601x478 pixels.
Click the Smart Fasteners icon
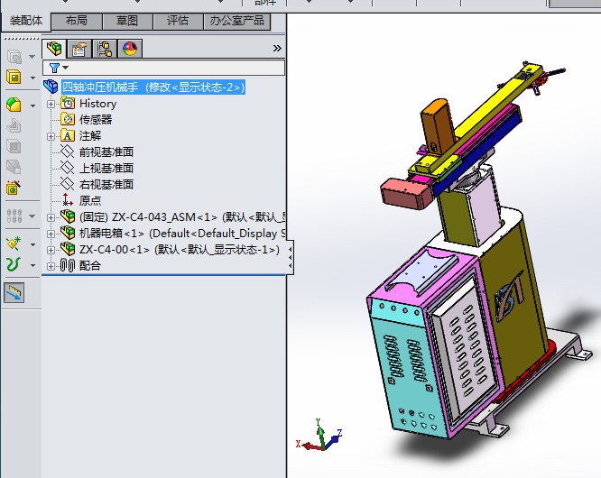pyautogui.click(x=14, y=188)
